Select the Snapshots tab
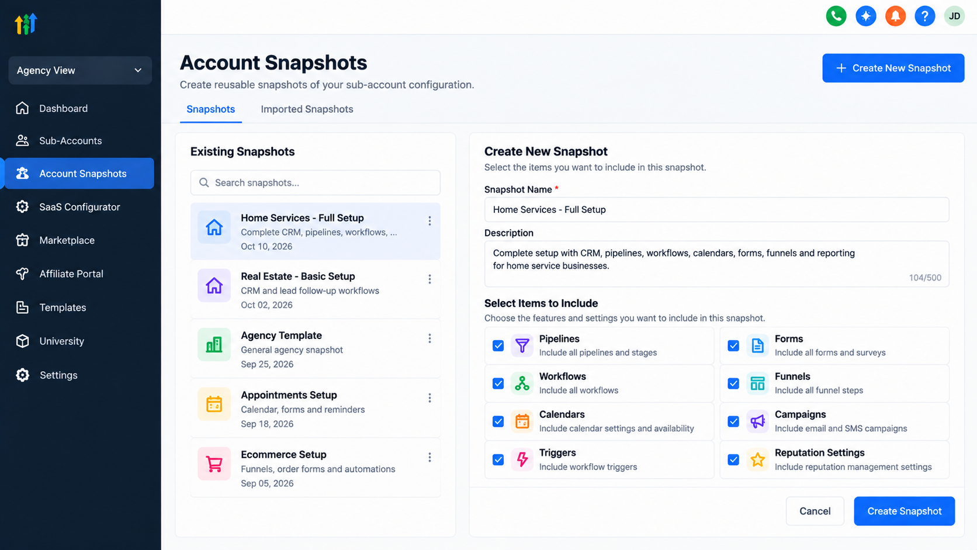 [x=210, y=109]
